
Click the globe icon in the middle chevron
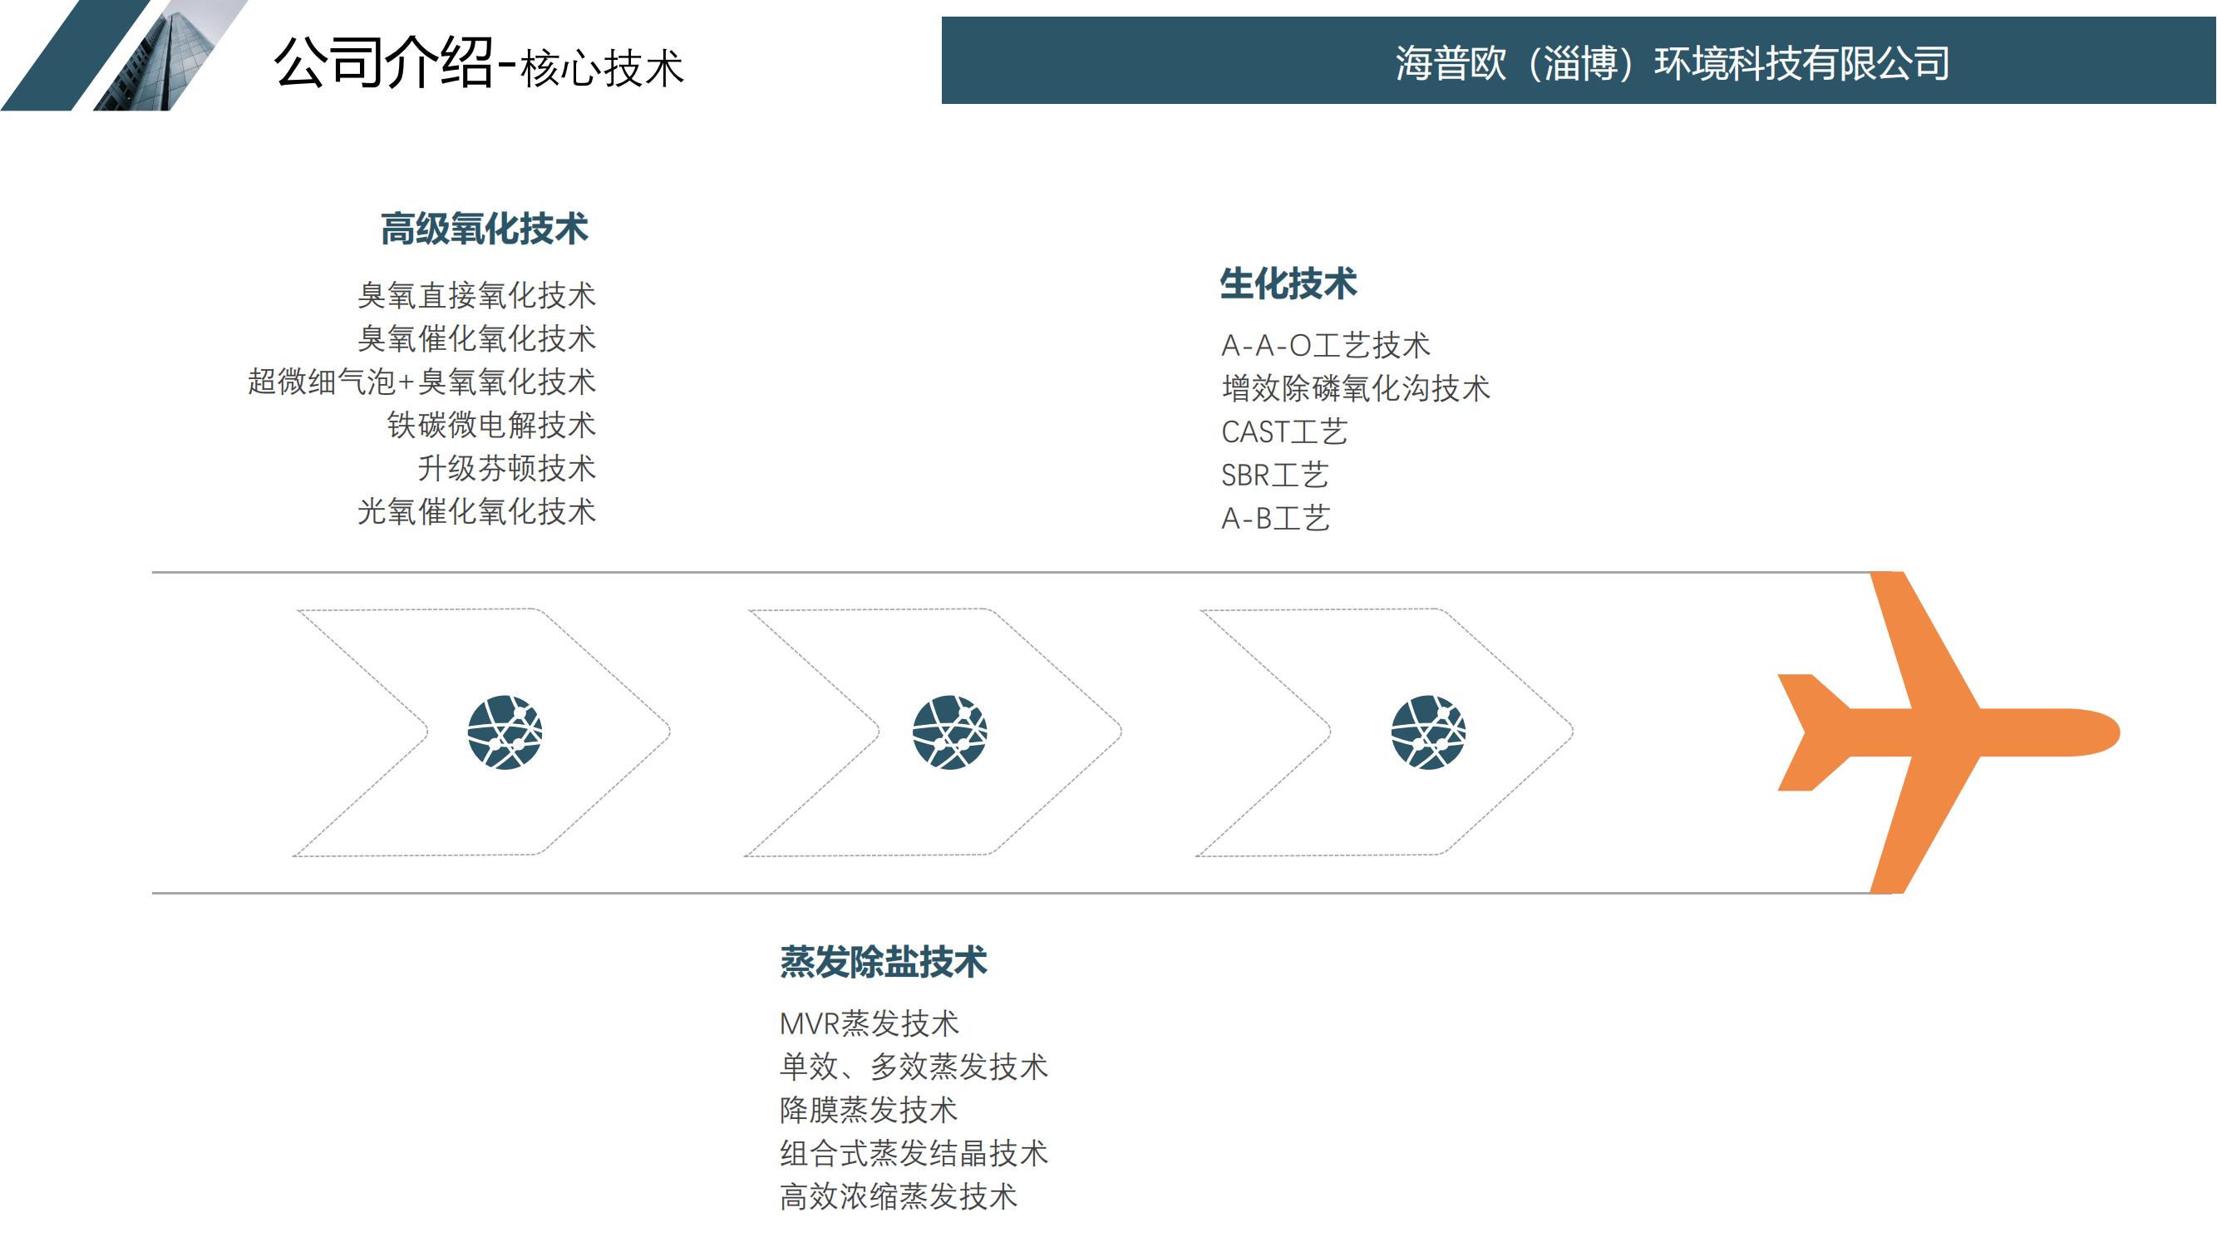pos(949,732)
